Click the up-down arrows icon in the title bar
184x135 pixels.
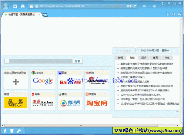pos(163,3)
